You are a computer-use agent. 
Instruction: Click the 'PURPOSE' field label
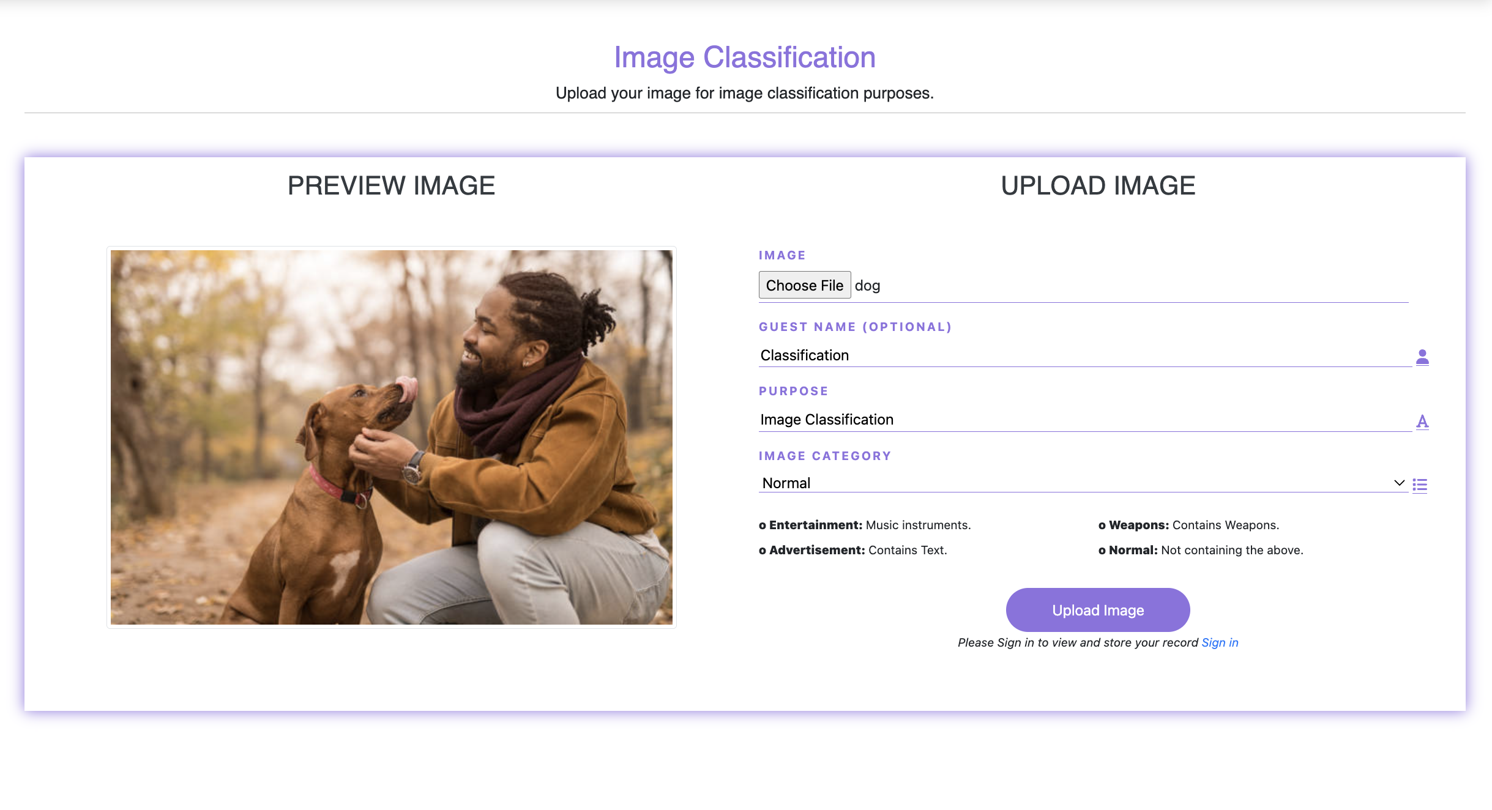click(794, 391)
